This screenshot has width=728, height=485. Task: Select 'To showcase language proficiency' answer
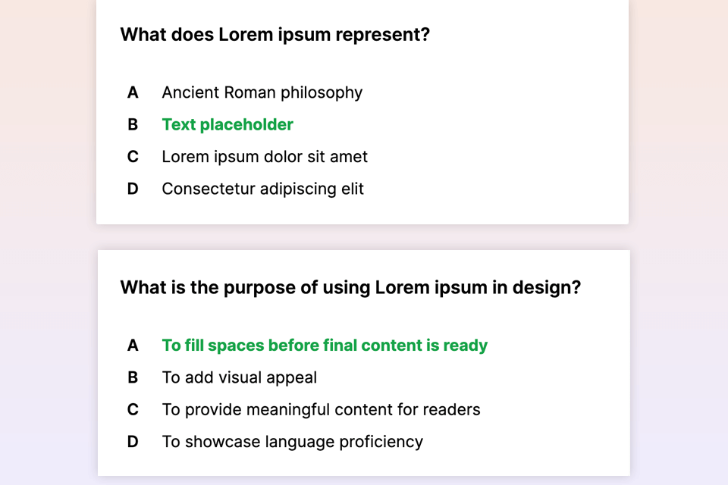(292, 442)
